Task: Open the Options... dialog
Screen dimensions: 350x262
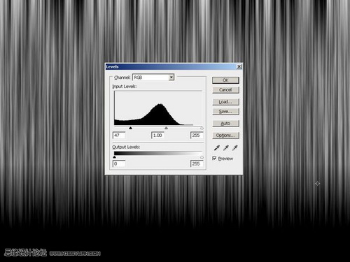Action: coord(225,136)
